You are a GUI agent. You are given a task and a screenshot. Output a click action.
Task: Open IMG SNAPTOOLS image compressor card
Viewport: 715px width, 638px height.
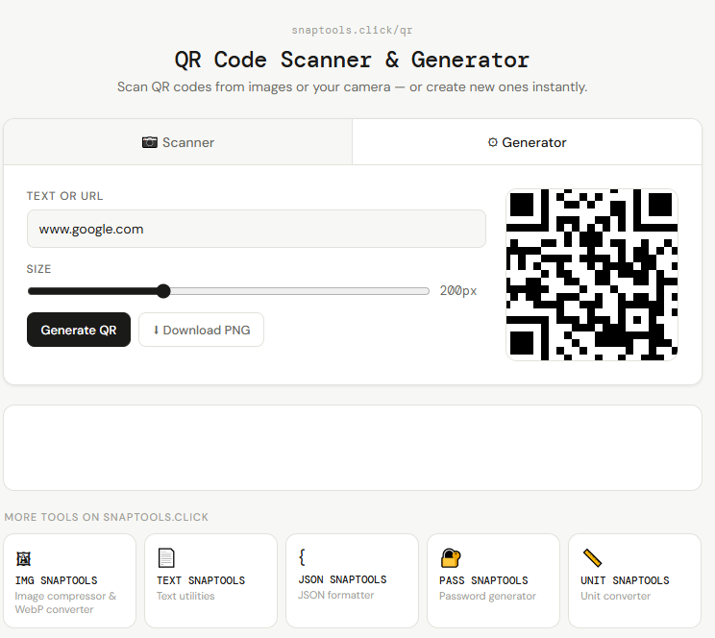pos(70,580)
